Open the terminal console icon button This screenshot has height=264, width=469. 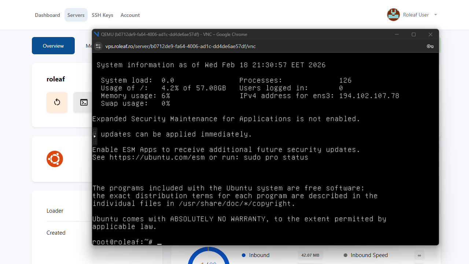click(x=84, y=102)
